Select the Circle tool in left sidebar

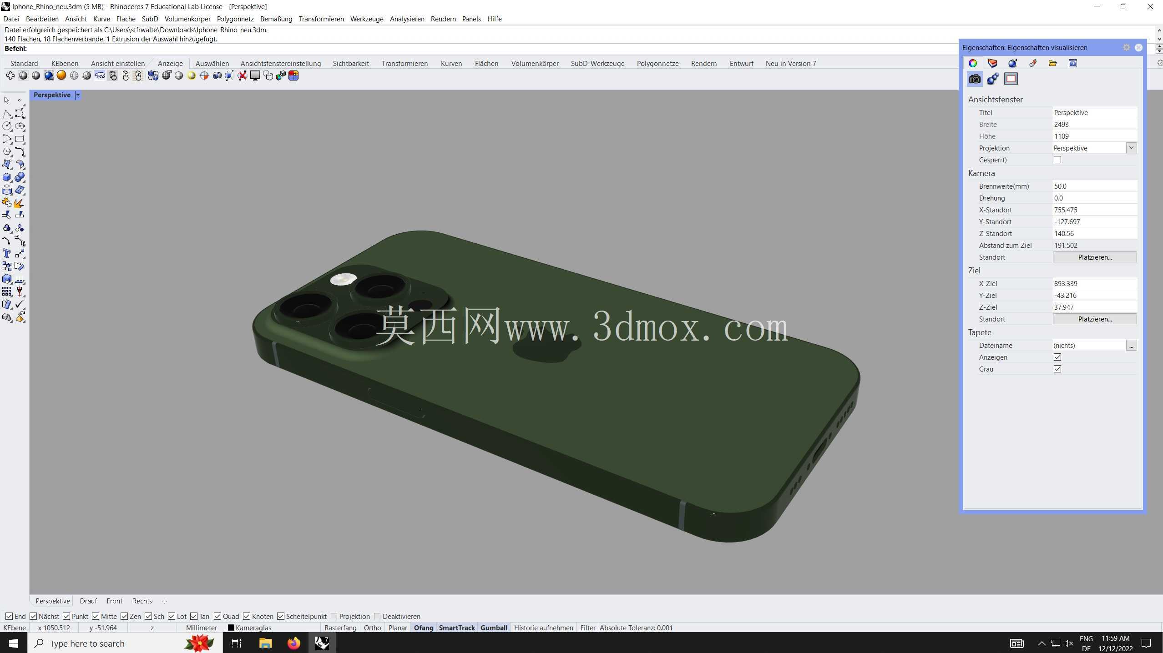[x=6, y=126]
